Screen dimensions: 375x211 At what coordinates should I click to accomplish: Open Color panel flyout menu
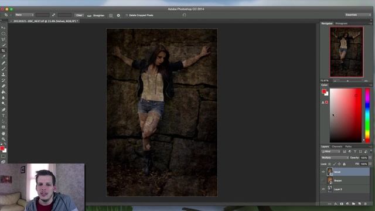pos(370,85)
